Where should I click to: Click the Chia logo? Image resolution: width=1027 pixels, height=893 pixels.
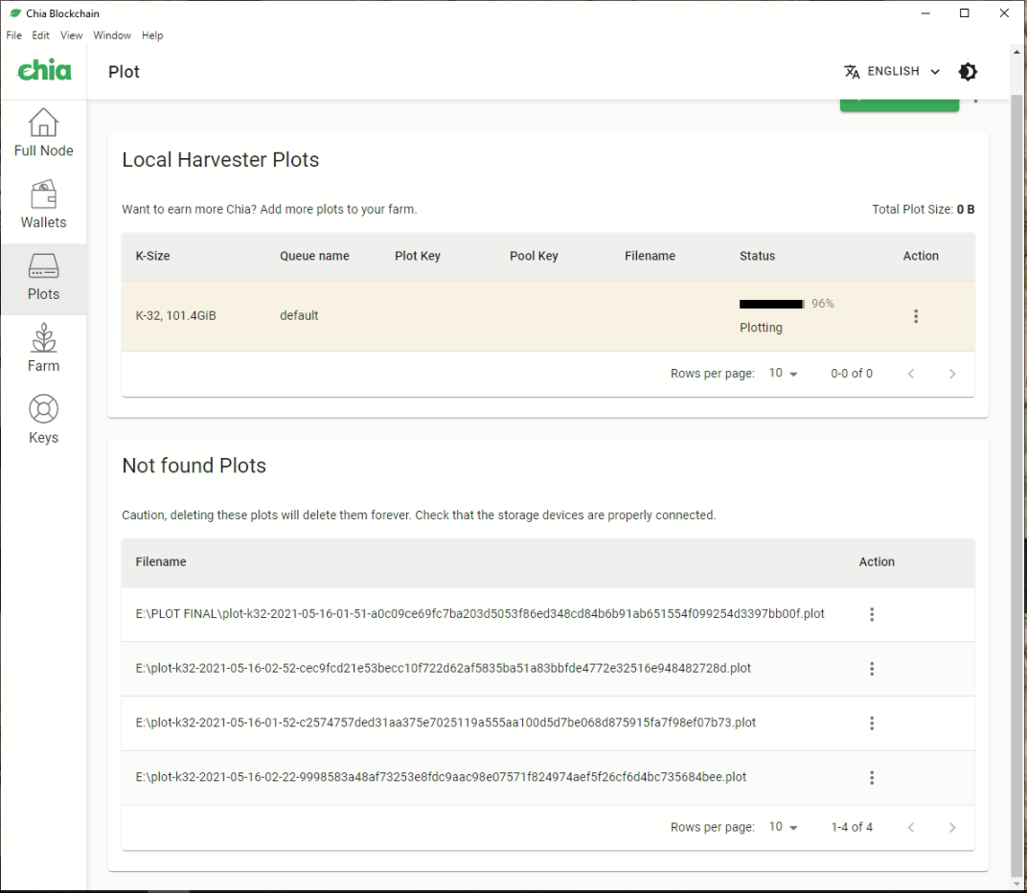tap(43, 71)
